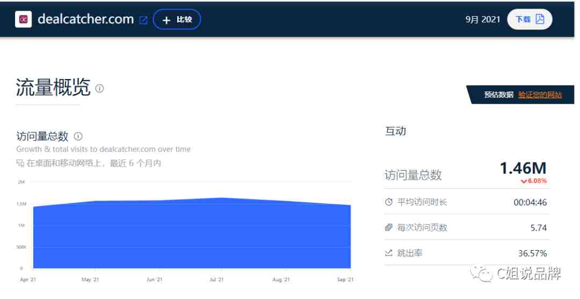Click the clock icon beside 平均访问时长

tap(388, 202)
